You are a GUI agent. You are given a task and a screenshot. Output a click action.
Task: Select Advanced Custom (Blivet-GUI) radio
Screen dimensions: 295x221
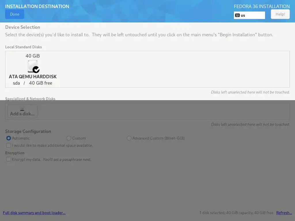click(129, 138)
